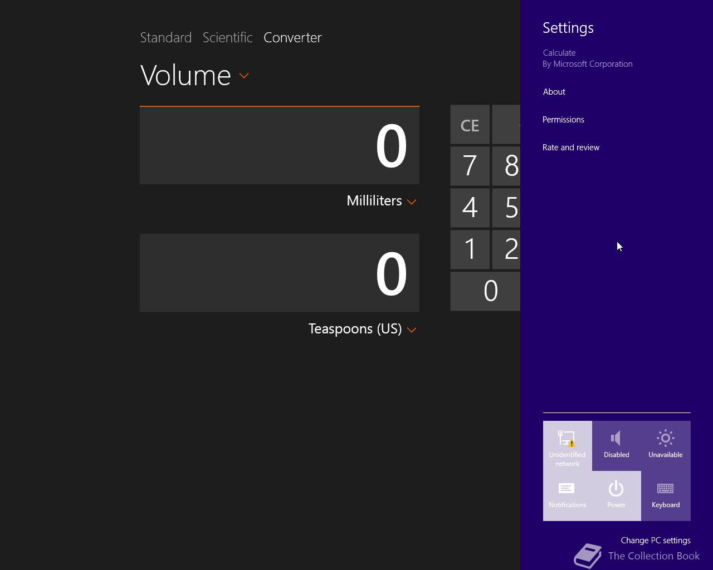Screen dimensions: 713x570
Task: Switch to the Scientific tab
Action: (x=227, y=37)
